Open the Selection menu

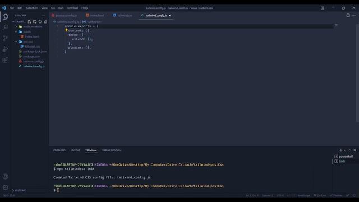[x=32, y=8]
